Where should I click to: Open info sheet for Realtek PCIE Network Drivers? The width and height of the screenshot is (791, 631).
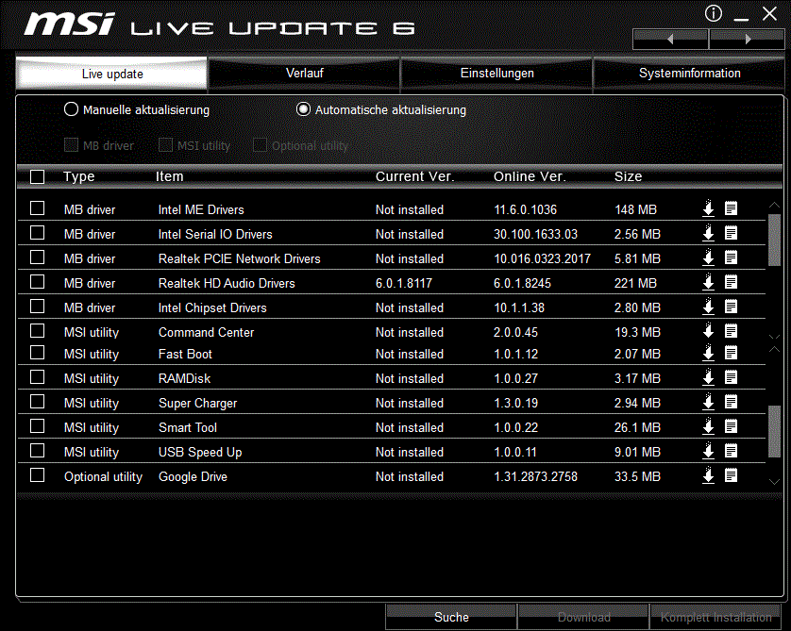pos(731,257)
